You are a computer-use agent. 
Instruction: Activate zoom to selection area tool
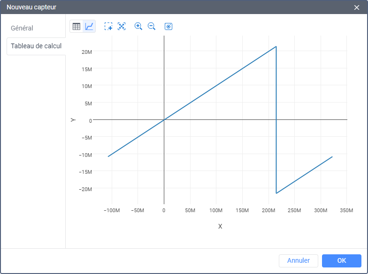coord(108,26)
